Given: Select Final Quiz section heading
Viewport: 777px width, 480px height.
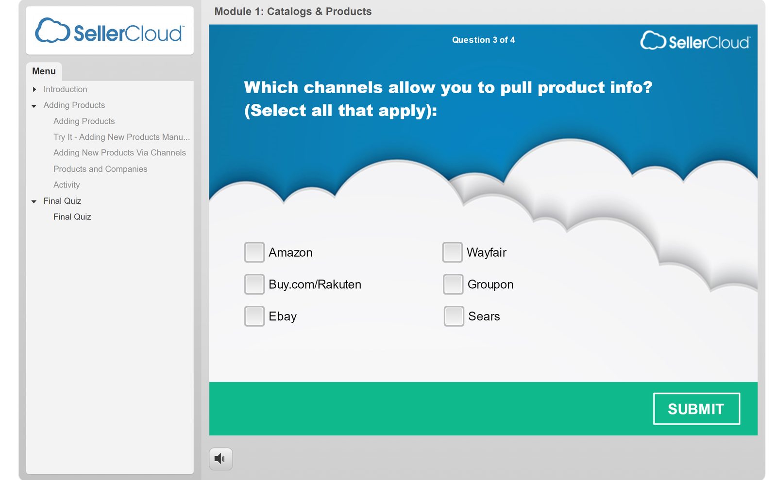Looking at the screenshot, I should coord(62,201).
